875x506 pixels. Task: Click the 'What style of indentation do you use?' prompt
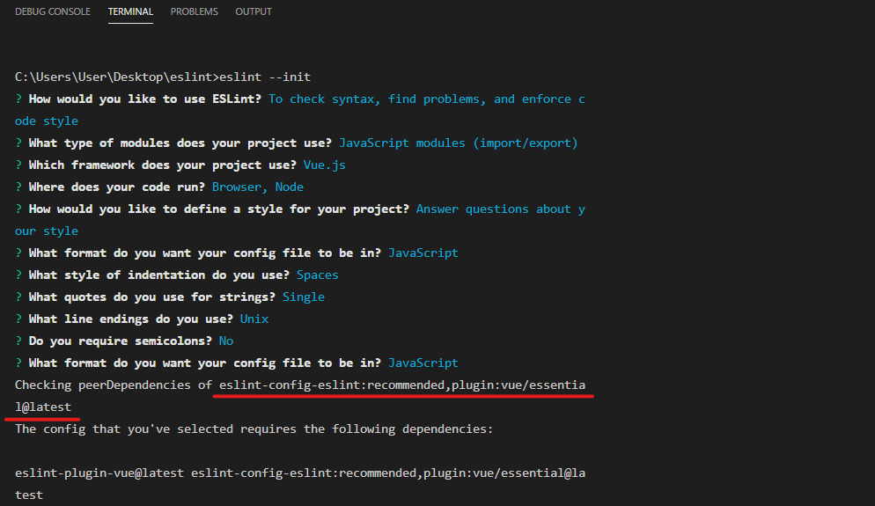(x=159, y=275)
